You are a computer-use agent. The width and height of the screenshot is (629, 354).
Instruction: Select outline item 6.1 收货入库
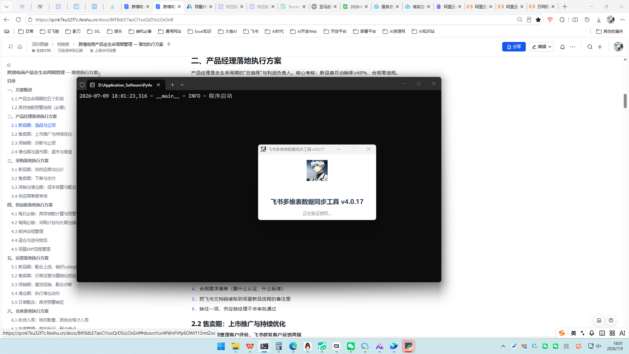tap(50, 320)
